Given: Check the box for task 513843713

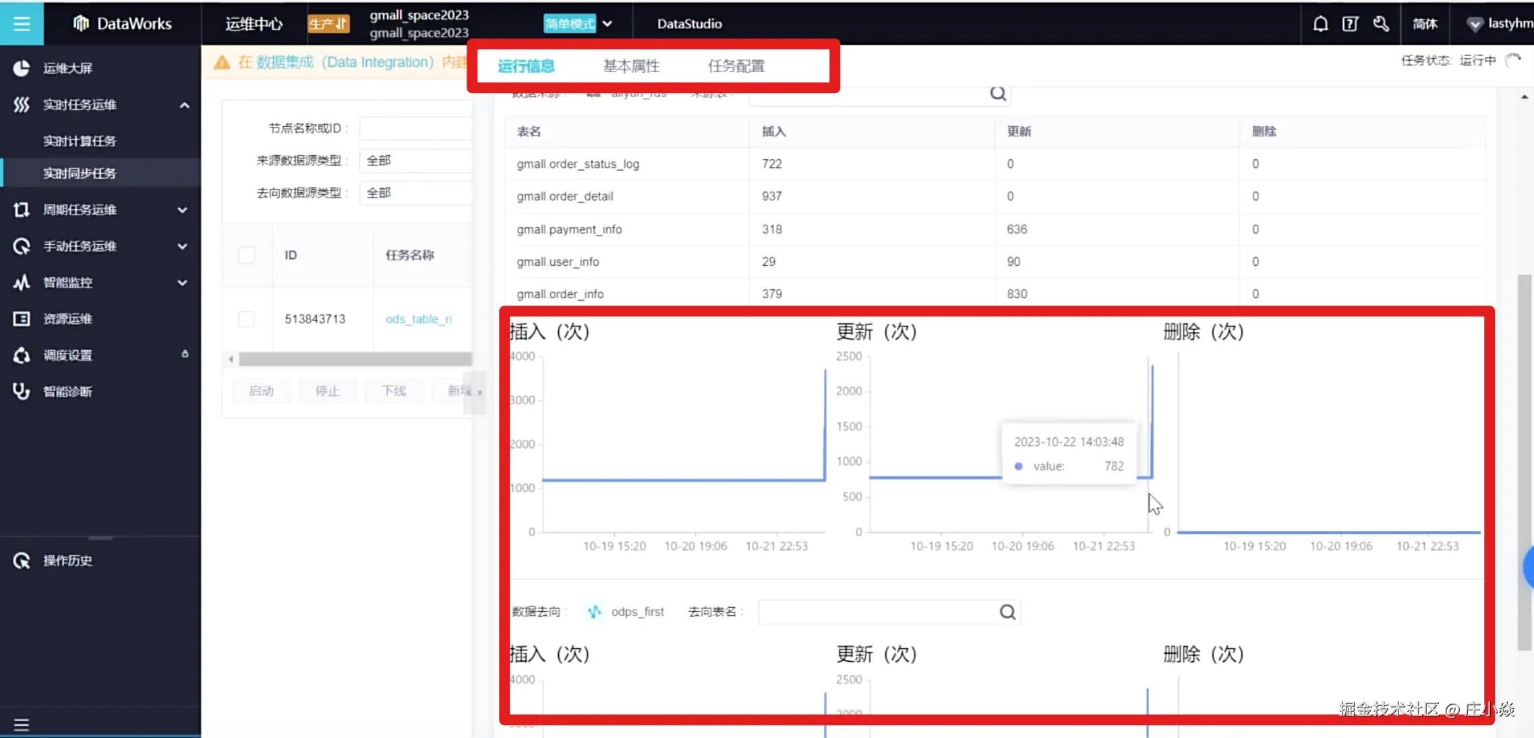Looking at the screenshot, I should coord(247,319).
